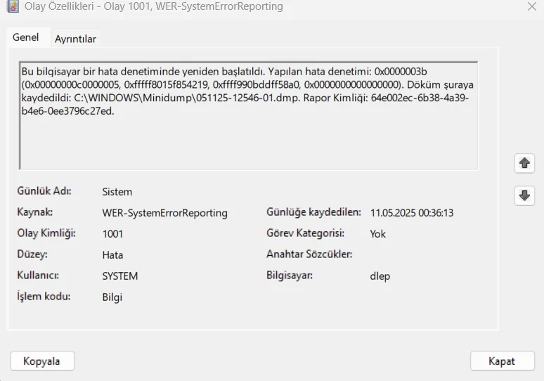Image resolution: width=544 pixels, height=381 pixels.
Task: Click the Günlük Adı label
Action: coord(44,190)
